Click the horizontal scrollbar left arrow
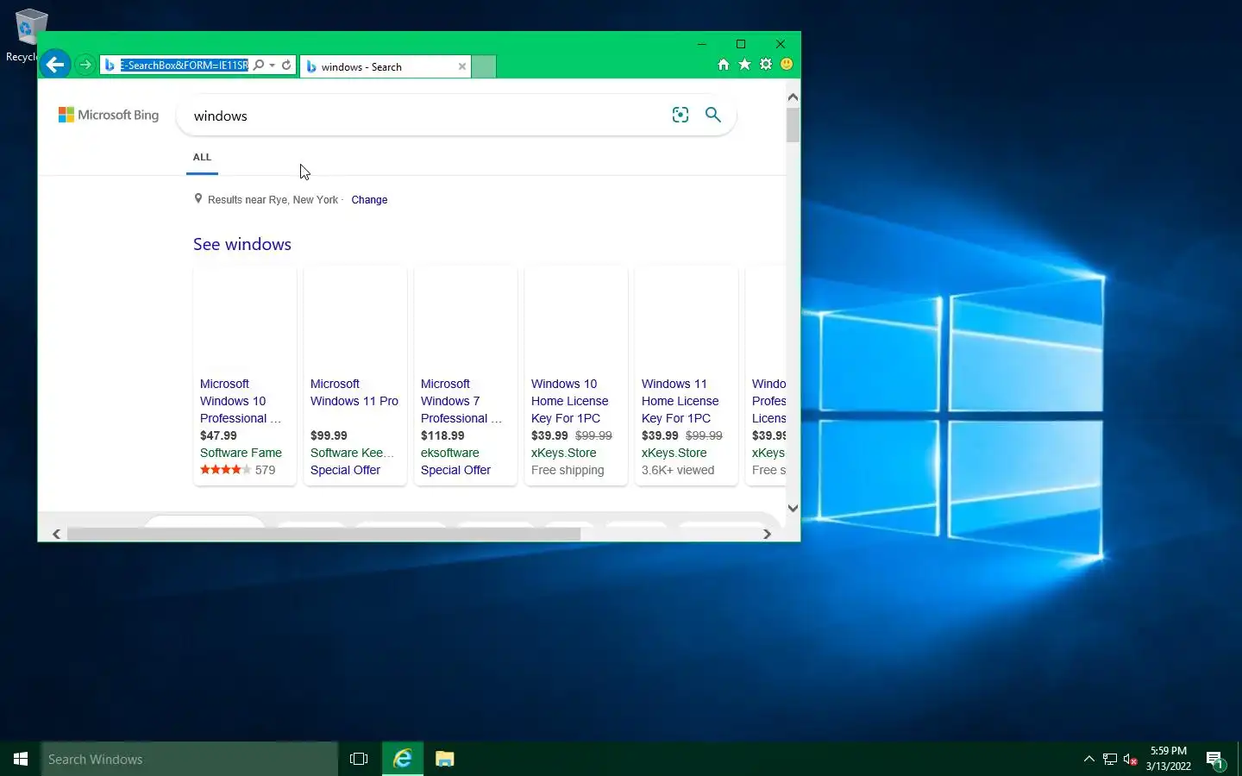Screen dimensions: 1242x776 coord(56,535)
